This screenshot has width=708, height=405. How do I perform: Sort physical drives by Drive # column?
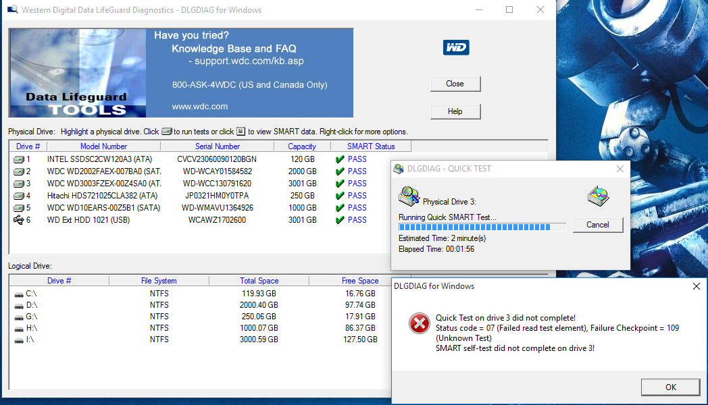click(28, 146)
